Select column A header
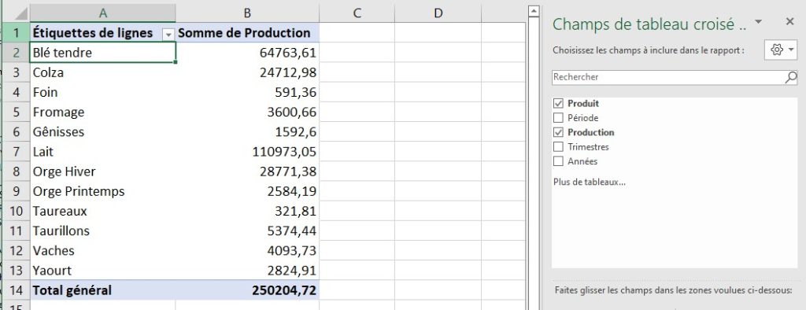Screen dimensions: 806x310 point(103,13)
